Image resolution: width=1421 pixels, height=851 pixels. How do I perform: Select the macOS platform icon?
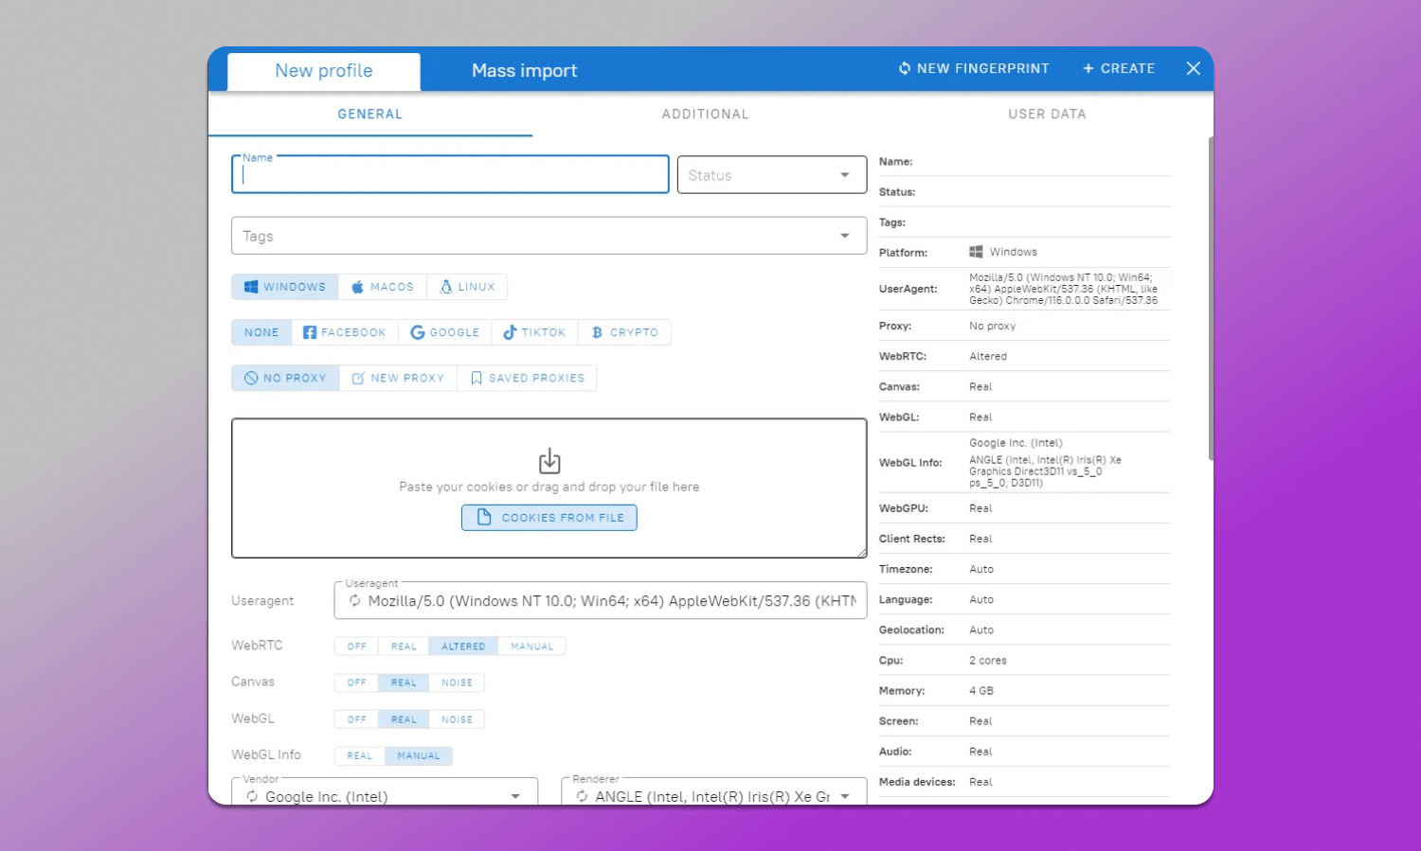[x=358, y=287]
